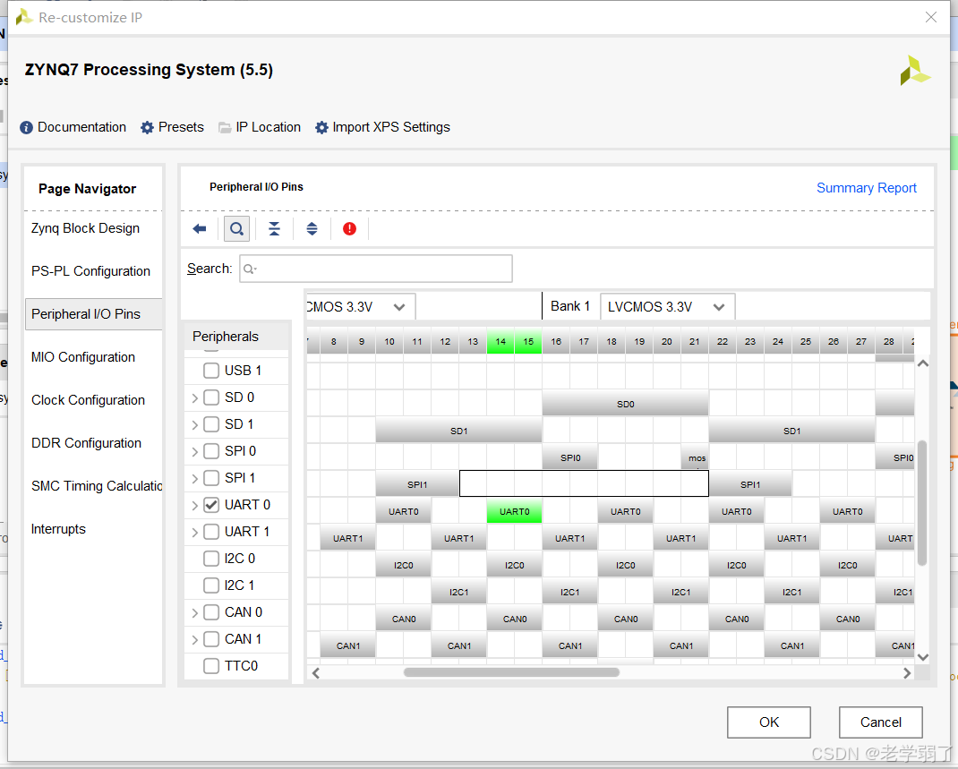
Task: Click the Cancel button
Action: coord(880,722)
